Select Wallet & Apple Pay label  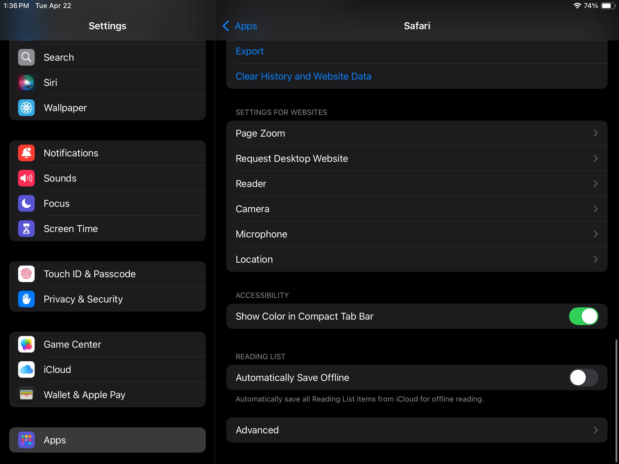coord(85,395)
